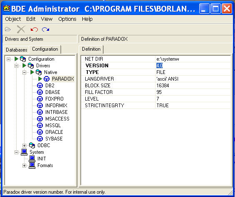
Task: Click the STRICTINTEGRTY parameter name
Action: tap(104, 106)
